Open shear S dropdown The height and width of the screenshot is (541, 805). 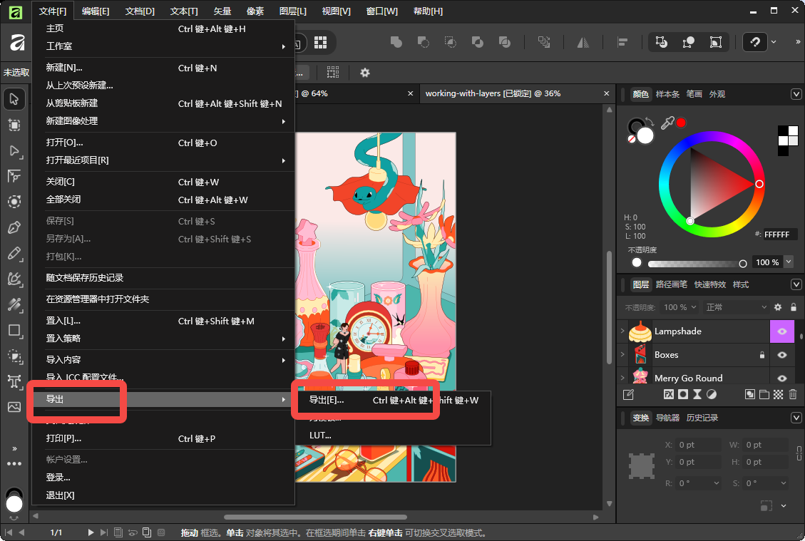784,483
